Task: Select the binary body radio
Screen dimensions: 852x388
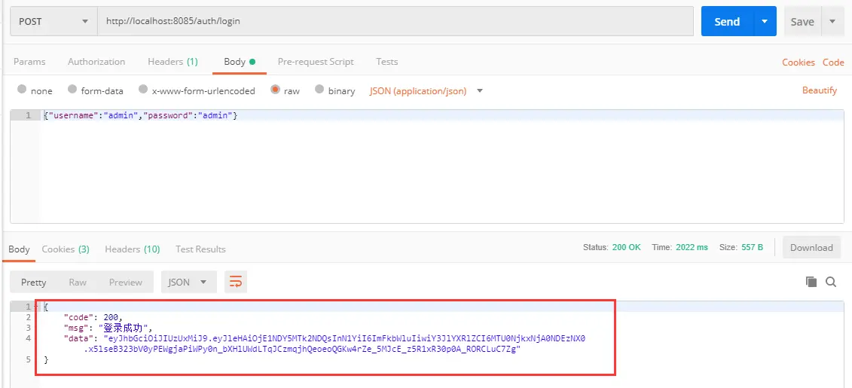Action: 319,90
